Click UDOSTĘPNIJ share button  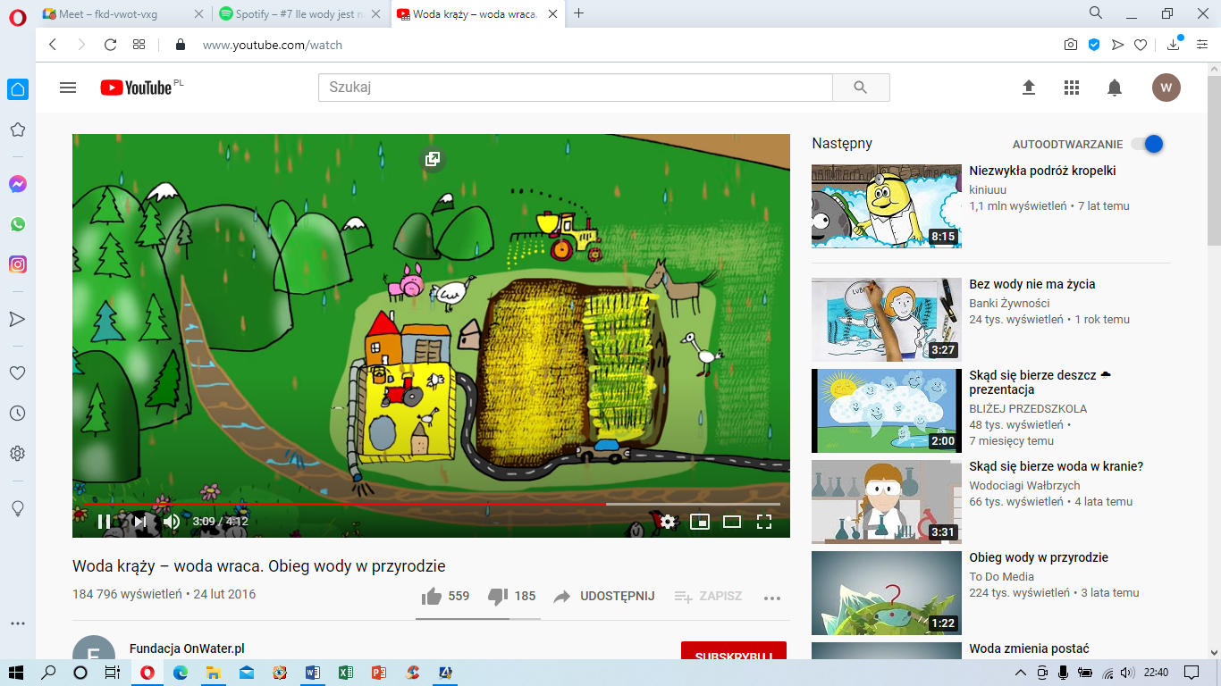[604, 596]
